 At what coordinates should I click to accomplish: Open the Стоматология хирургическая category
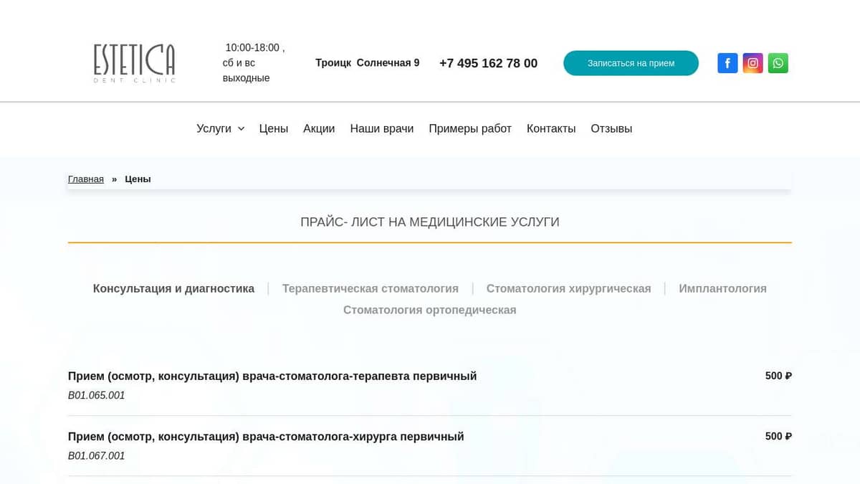coord(568,288)
